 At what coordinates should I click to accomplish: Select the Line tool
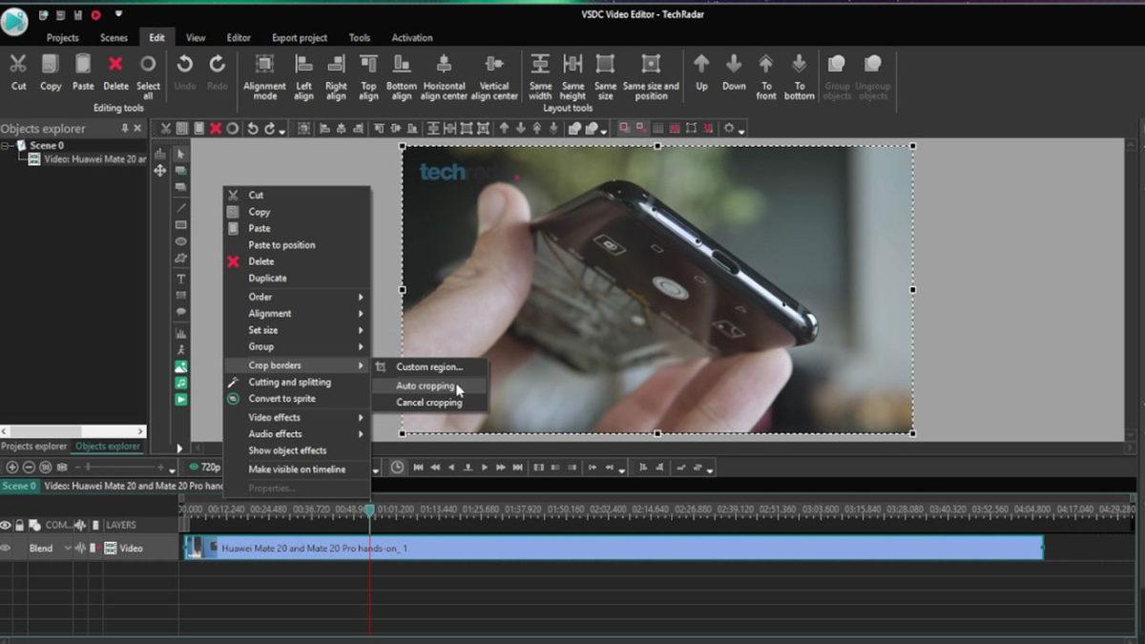point(181,206)
